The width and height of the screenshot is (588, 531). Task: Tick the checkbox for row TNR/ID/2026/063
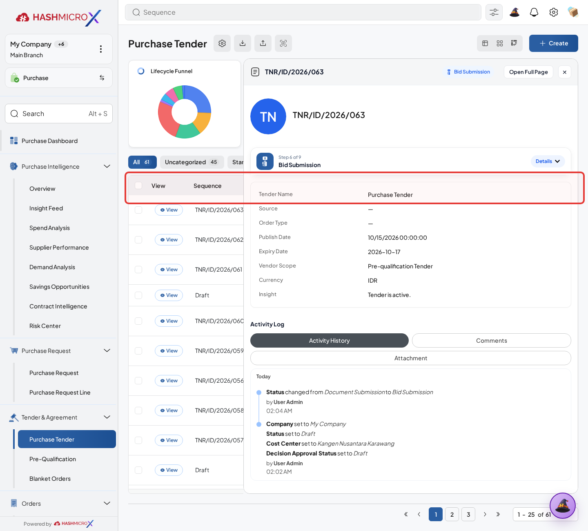coord(138,210)
